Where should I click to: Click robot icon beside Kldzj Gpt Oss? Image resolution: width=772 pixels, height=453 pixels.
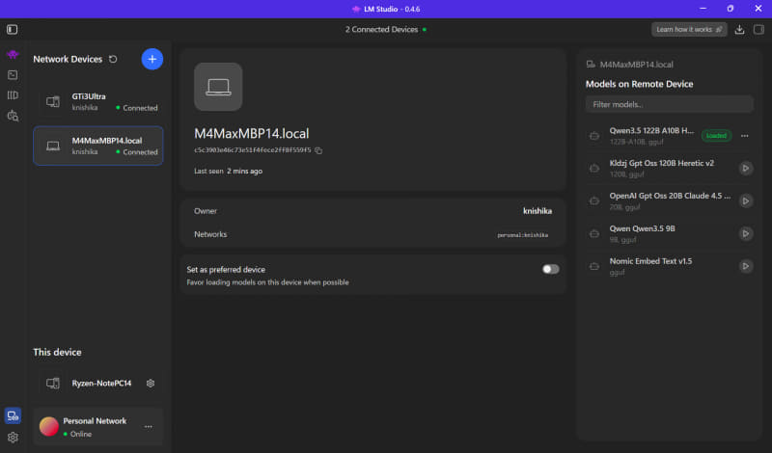pos(594,169)
